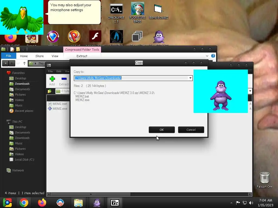Open Explorer Share tab
Screen dimensions: 278x208
pyautogui.click(x=40, y=56)
